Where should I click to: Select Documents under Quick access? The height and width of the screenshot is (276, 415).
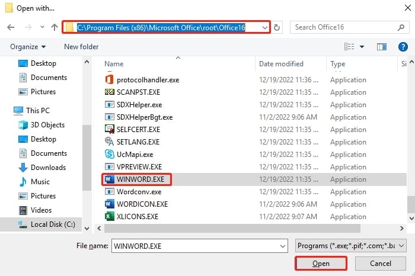43,78
